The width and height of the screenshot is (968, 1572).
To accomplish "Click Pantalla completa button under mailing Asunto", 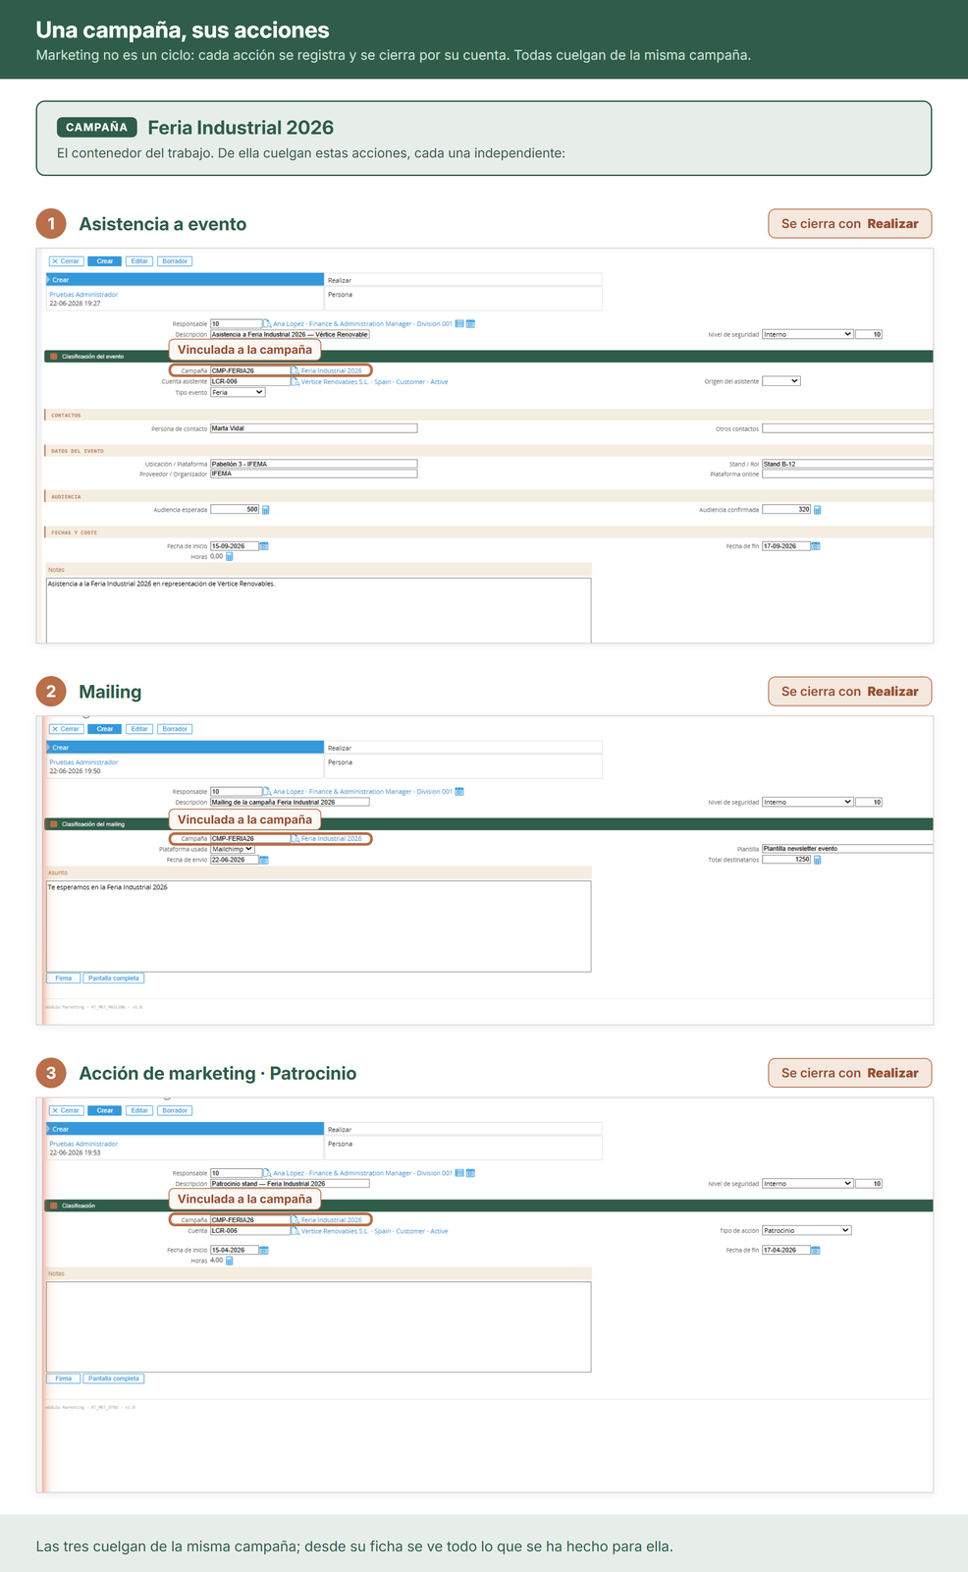I will click(114, 979).
